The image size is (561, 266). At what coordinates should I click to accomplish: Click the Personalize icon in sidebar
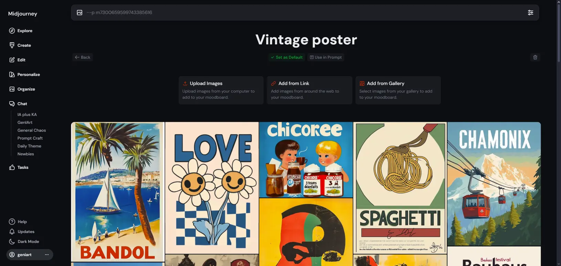coord(12,75)
